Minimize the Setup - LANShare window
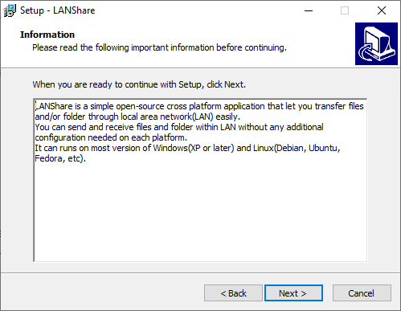This screenshot has height=311, width=401. 309,10
